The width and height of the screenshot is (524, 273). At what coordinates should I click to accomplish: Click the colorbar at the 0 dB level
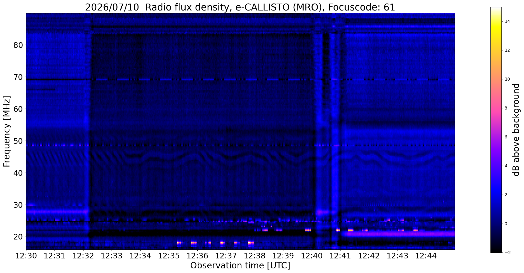tap(496, 224)
